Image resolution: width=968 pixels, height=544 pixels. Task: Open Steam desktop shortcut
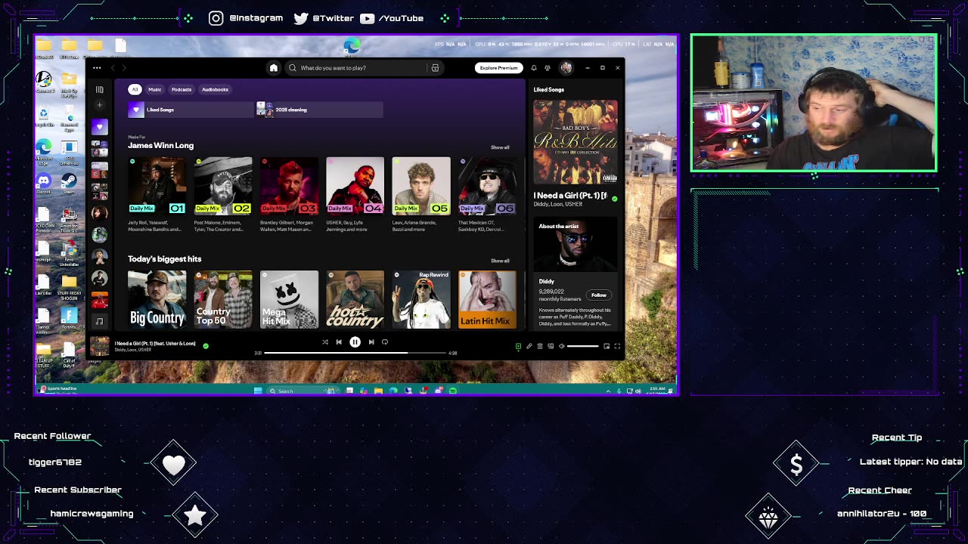click(69, 183)
